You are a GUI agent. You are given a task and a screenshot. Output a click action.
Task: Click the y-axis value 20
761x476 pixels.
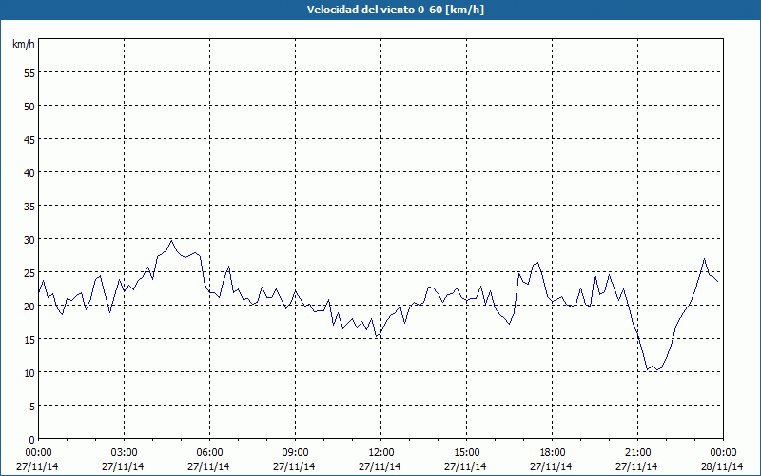point(29,306)
